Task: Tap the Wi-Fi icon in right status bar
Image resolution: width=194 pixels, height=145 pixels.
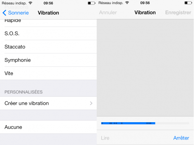Action: (127, 3)
